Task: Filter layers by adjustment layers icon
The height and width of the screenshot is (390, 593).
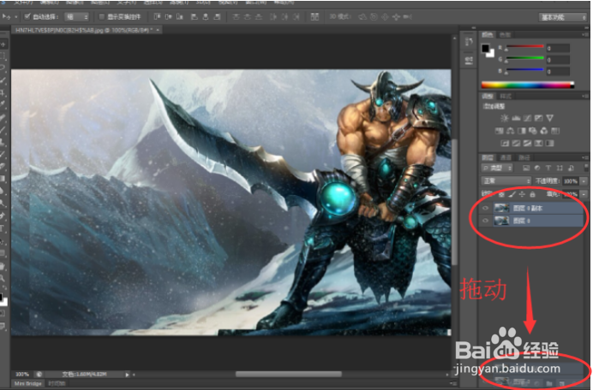Action: click(537, 168)
